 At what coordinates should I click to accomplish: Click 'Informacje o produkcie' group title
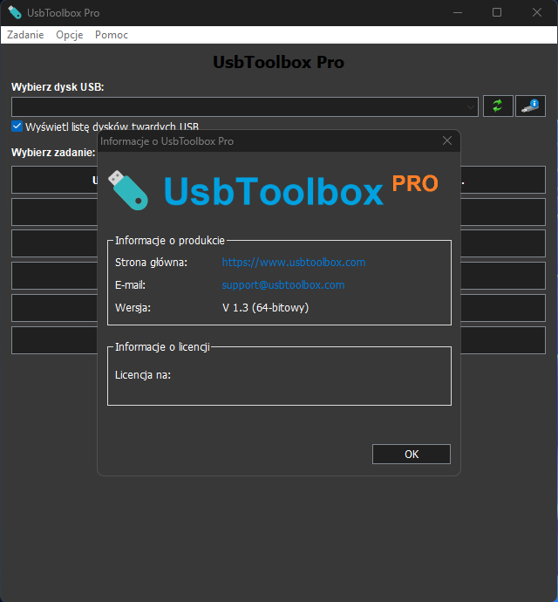(x=170, y=240)
